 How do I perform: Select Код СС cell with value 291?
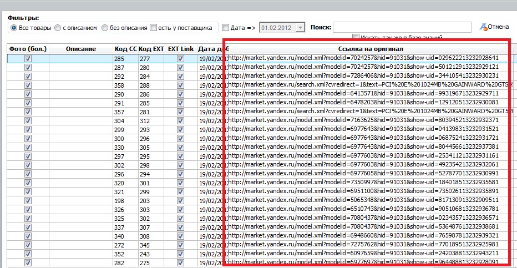coord(125,103)
